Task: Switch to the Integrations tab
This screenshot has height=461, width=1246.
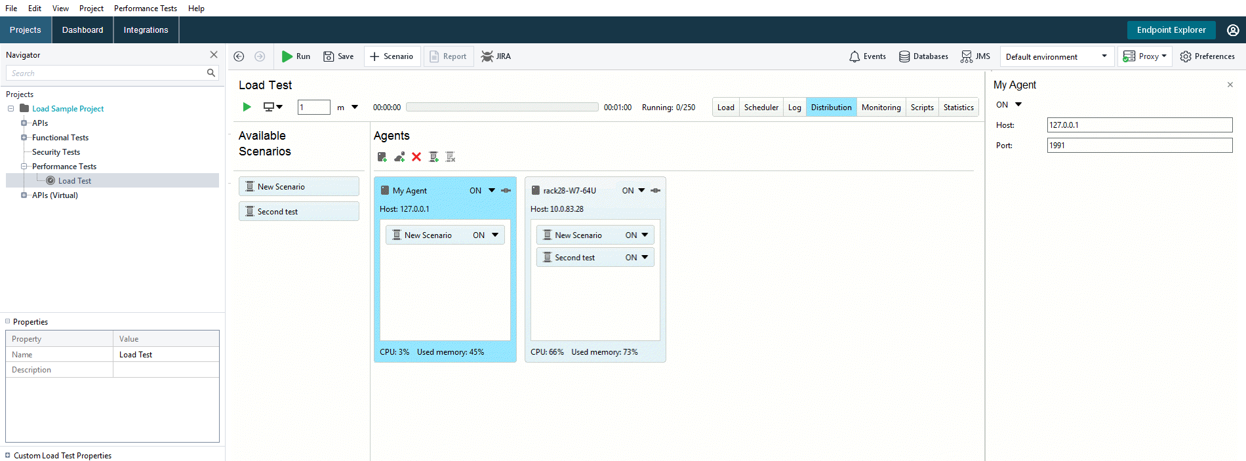Action: click(x=146, y=30)
